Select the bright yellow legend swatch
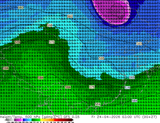The width and height of the screenshot is (160, 123). (41, 120)
